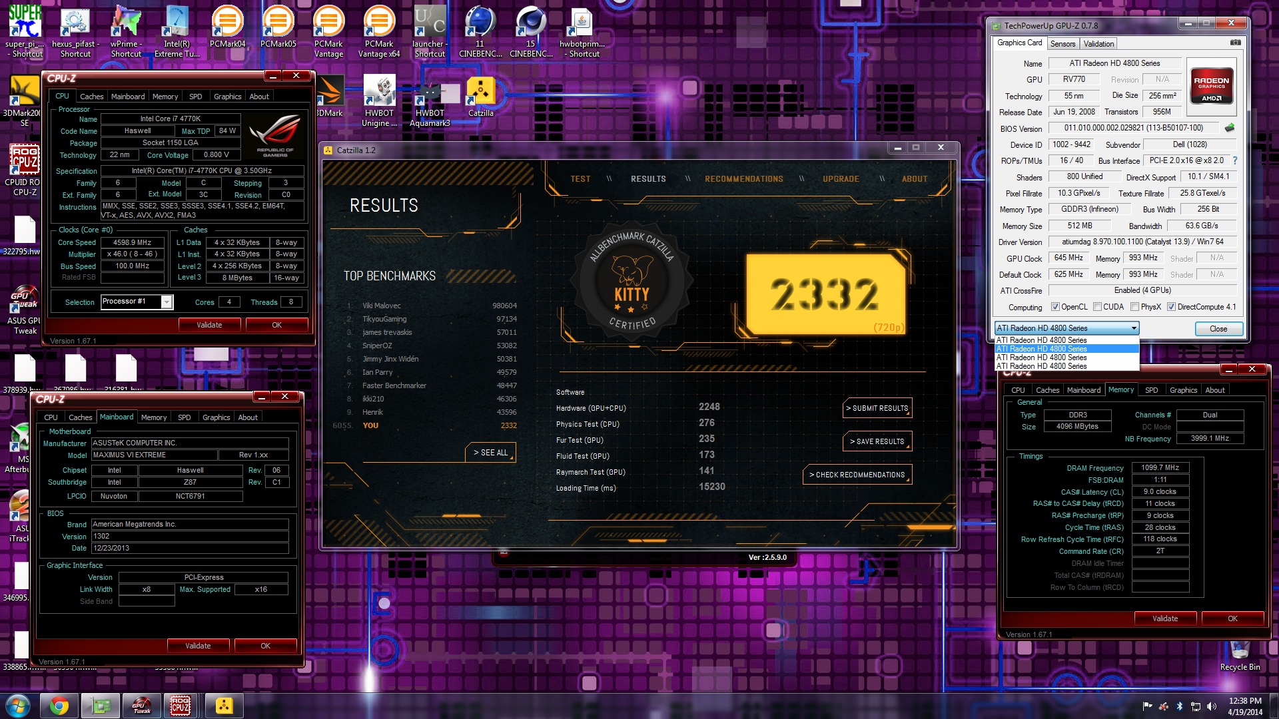The height and width of the screenshot is (719, 1279).
Task: Open the hwbotprime shortcut icon
Action: pyautogui.click(x=582, y=31)
